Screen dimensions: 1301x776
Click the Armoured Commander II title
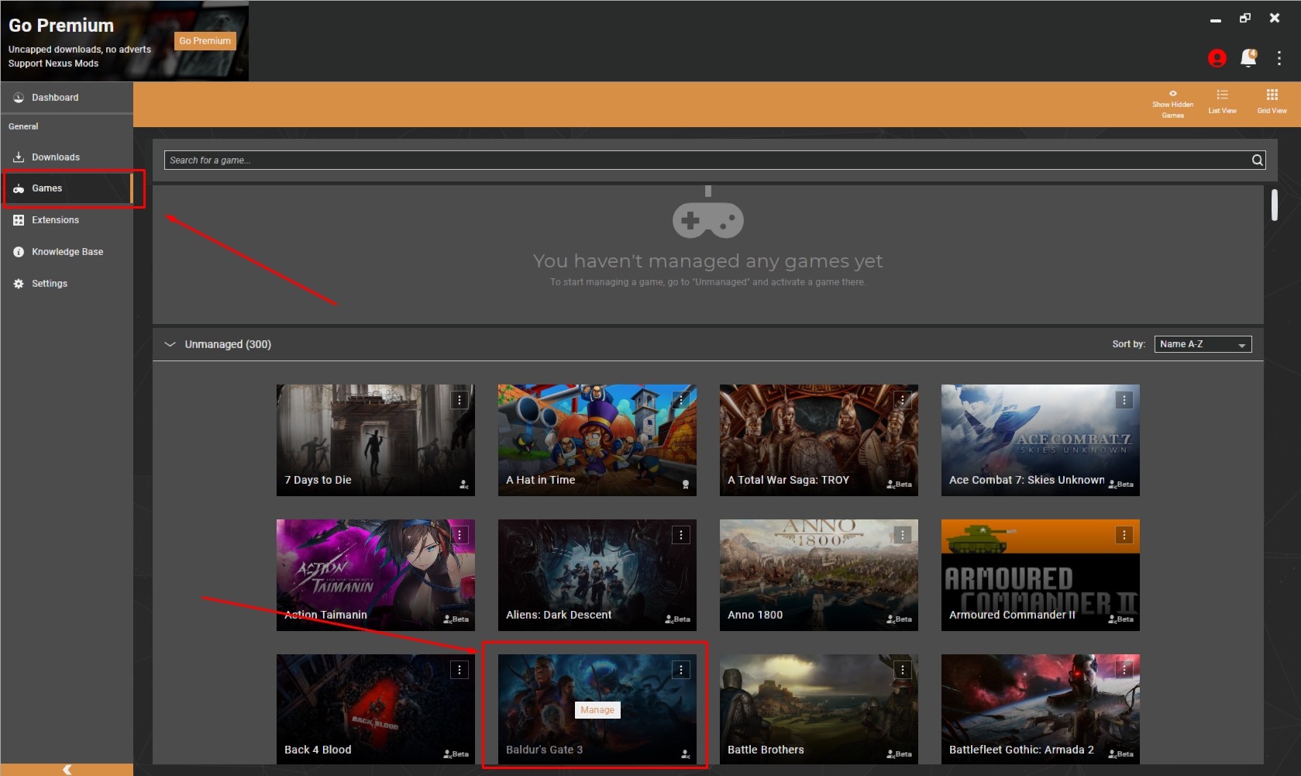[x=1012, y=615]
